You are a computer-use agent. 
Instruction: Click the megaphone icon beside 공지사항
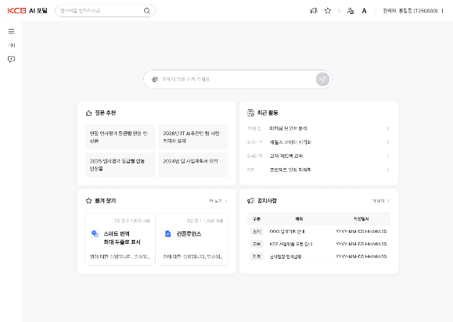(250, 201)
